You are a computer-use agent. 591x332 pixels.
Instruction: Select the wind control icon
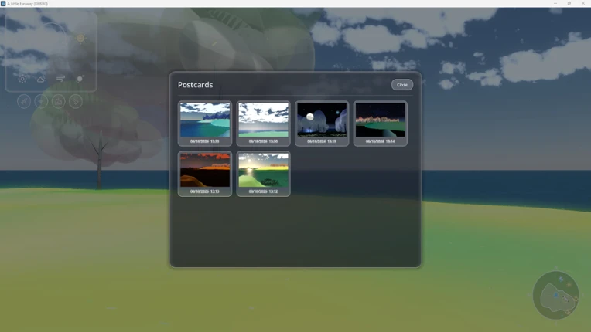(60, 79)
